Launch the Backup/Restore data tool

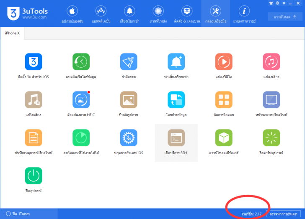(81, 62)
